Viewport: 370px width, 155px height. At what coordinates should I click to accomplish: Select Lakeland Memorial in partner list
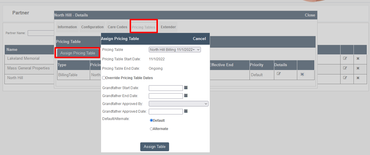coord(23,58)
